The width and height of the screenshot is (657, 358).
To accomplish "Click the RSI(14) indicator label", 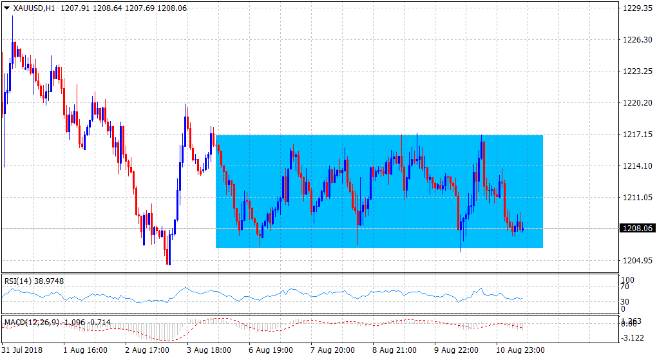I will point(17,281).
